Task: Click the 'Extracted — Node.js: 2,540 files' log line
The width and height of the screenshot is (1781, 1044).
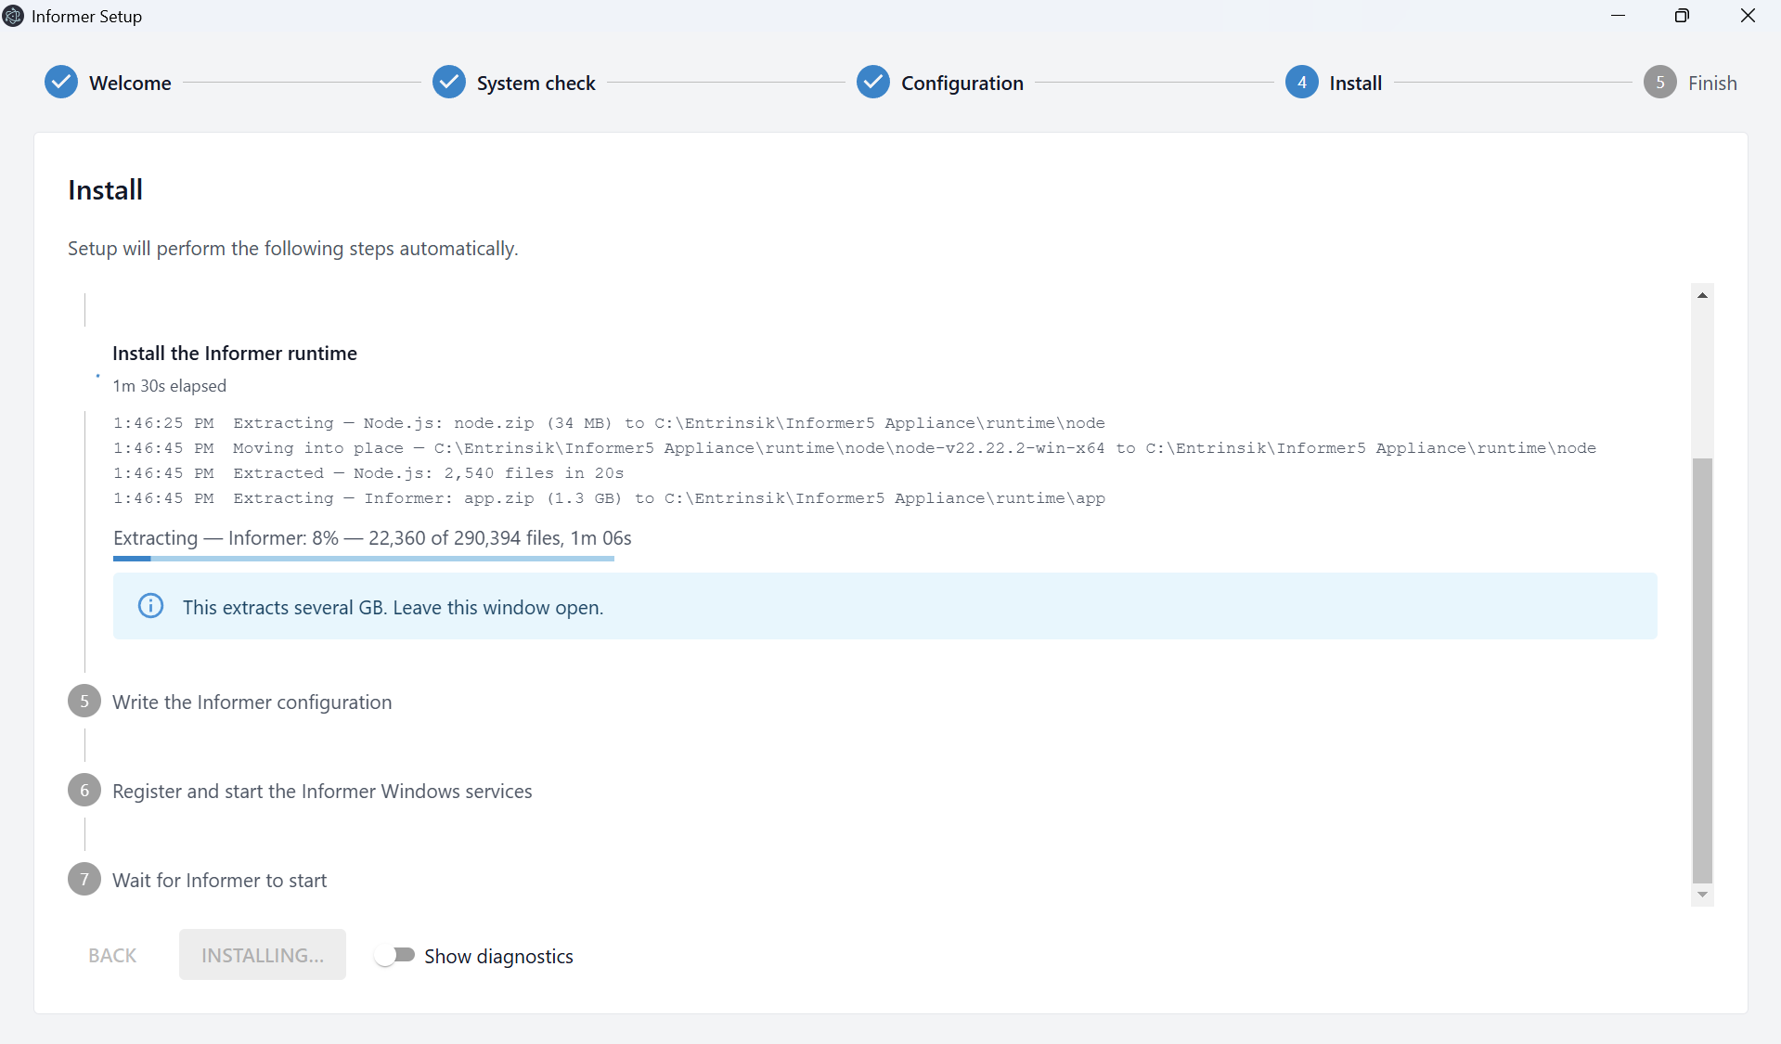Action: click(368, 473)
